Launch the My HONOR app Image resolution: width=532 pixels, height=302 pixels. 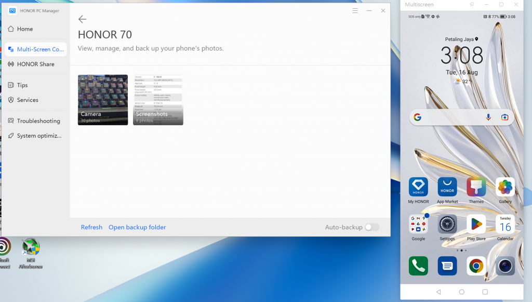pos(418,187)
